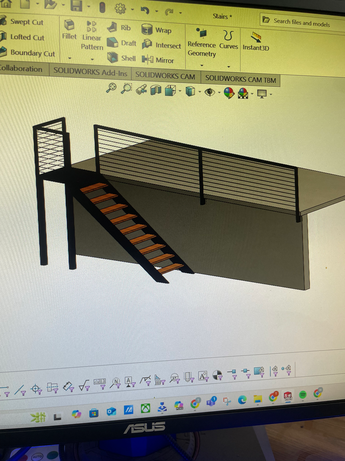Click the Shell feature tool
The height and width of the screenshot is (461, 345).
click(x=121, y=58)
